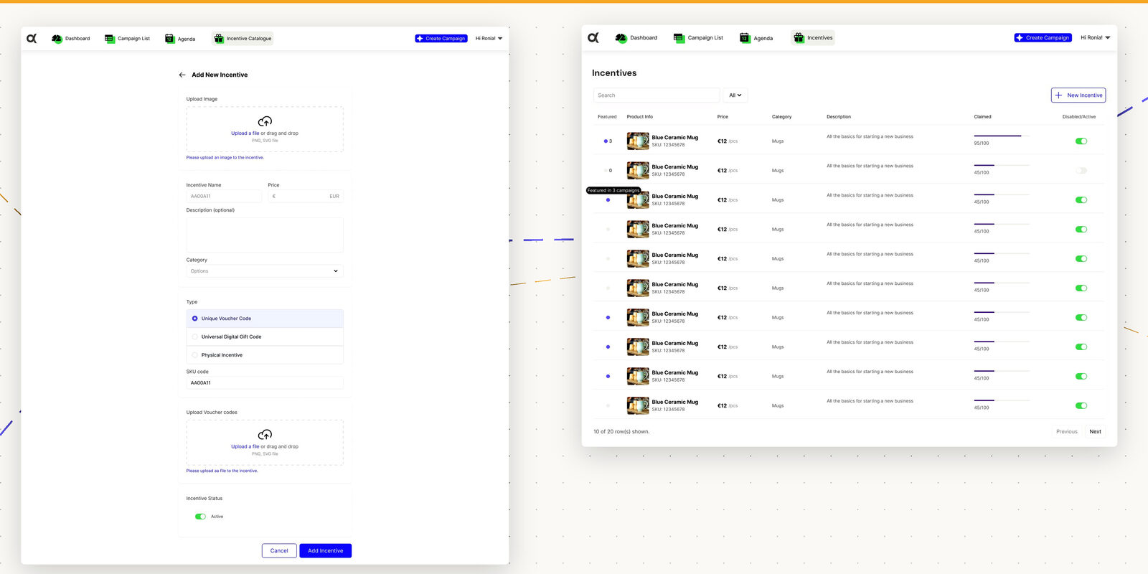This screenshot has width=1148, height=574.
Task: Open the All filter dropdown next to Search
Action: 735,95
